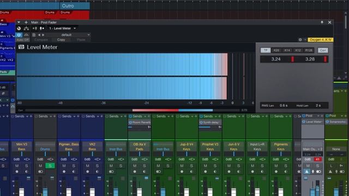Screen dimensions: 349x196
Task: Open Sends dropdown on Pigments Keys channel
Action: pyautogui.click(x=286, y=116)
